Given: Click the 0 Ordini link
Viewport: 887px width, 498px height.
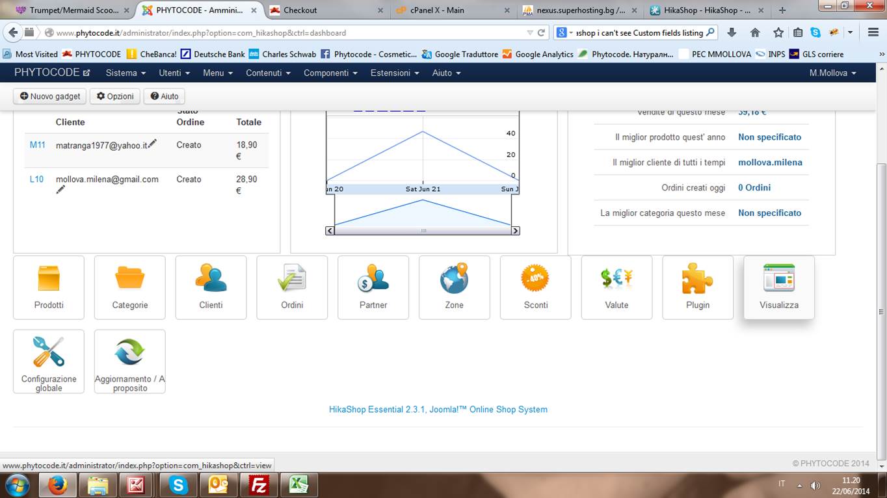Looking at the screenshot, I should (x=754, y=188).
